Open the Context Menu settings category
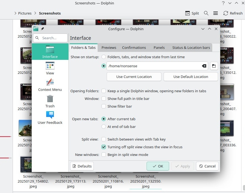Image resolution: width=245 pixels, height=193 pixels. [50, 85]
